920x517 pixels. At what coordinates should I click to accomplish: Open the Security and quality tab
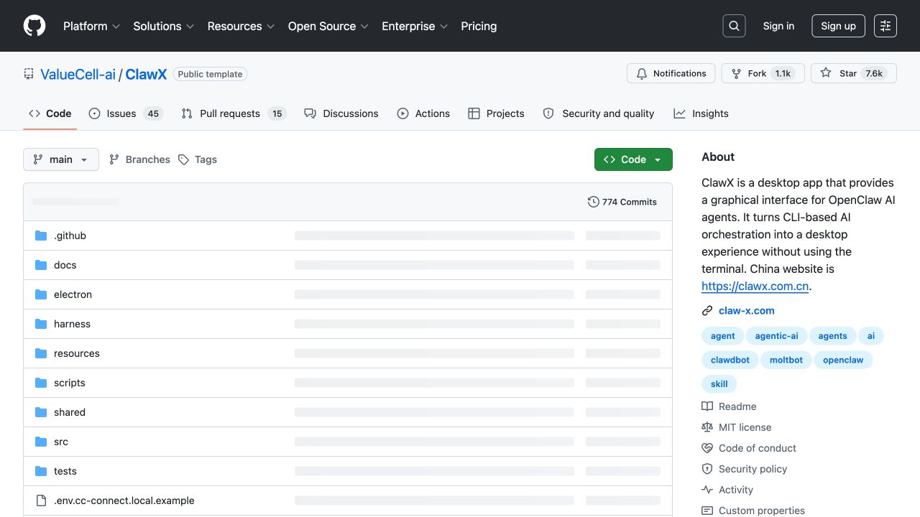(x=599, y=113)
